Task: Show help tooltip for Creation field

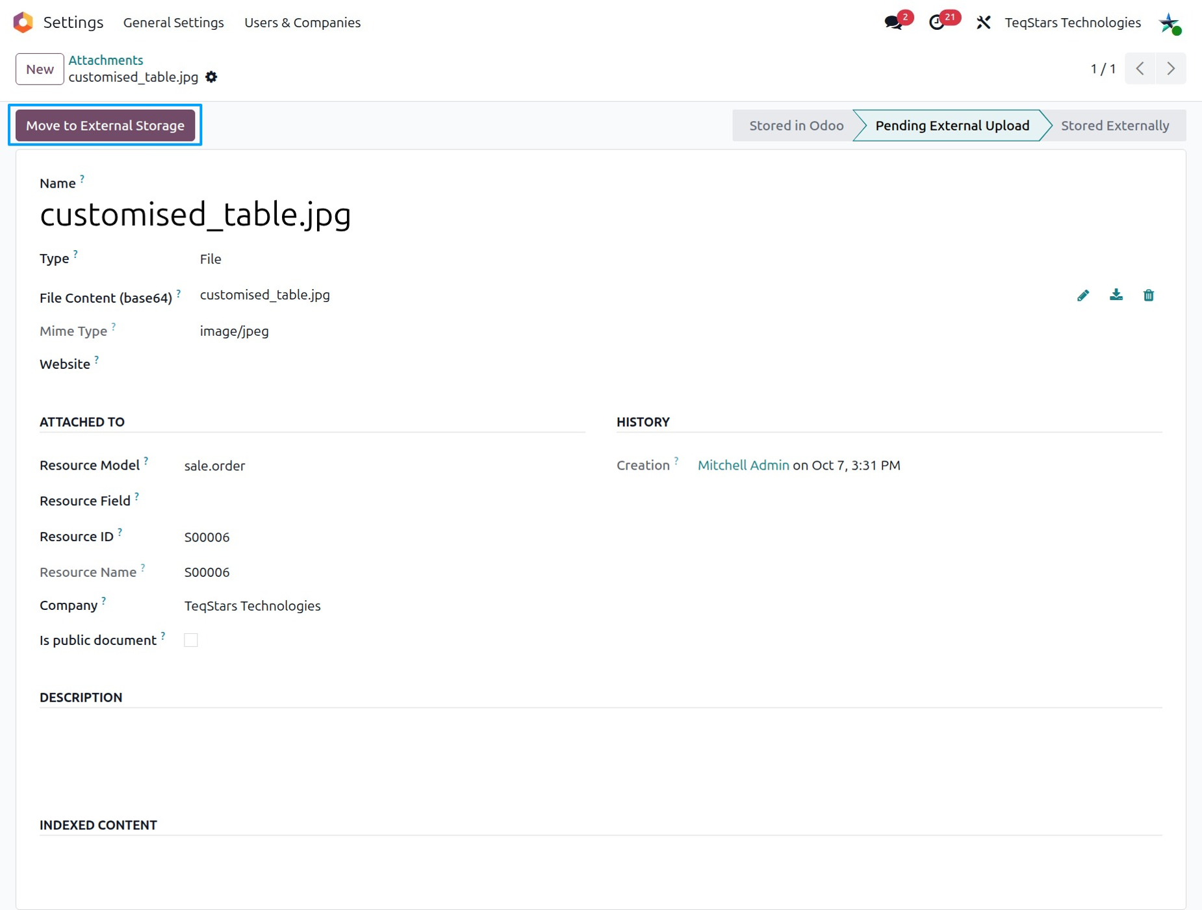Action: pyautogui.click(x=676, y=461)
